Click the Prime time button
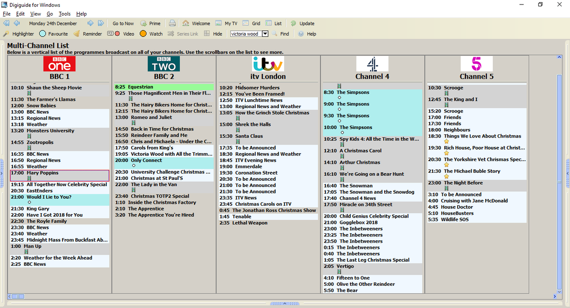Viewport: 570px width, 308px height. (x=151, y=23)
